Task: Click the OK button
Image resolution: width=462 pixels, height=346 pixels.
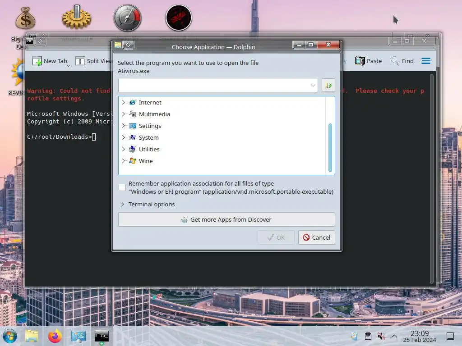Action: (x=276, y=237)
